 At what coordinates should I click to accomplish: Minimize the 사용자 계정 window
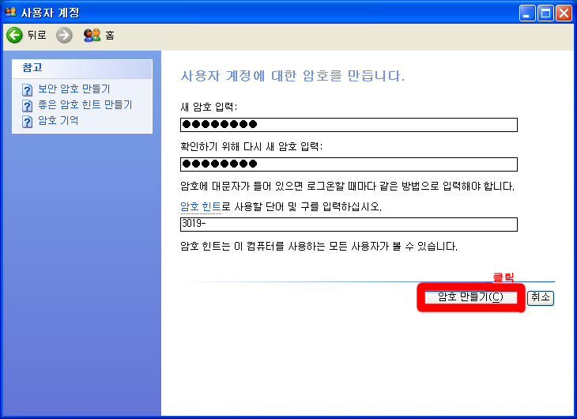coord(527,12)
